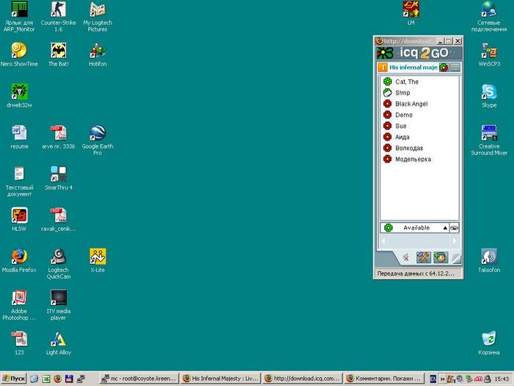The width and height of the screenshot is (514, 386).
Task: Click floppy disk icon in quick launch
Action: point(69,379)
